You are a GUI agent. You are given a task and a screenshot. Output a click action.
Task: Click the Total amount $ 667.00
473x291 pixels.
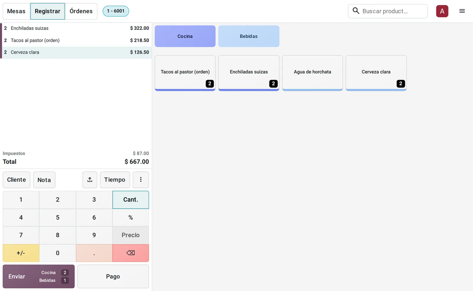click(x=137, y=162)
